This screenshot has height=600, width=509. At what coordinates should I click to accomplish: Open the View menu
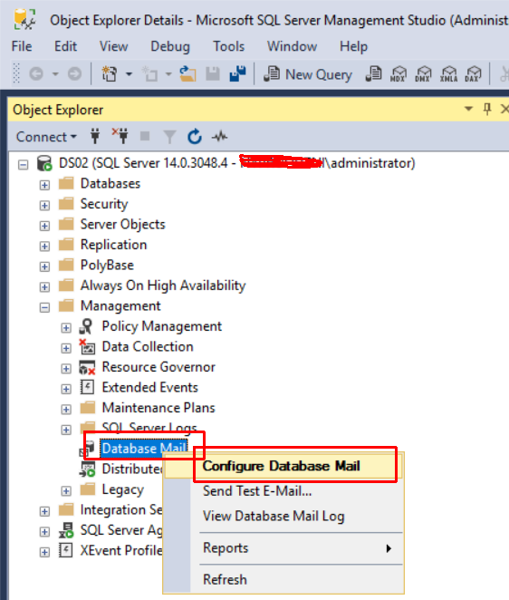[x=113, y=46]
